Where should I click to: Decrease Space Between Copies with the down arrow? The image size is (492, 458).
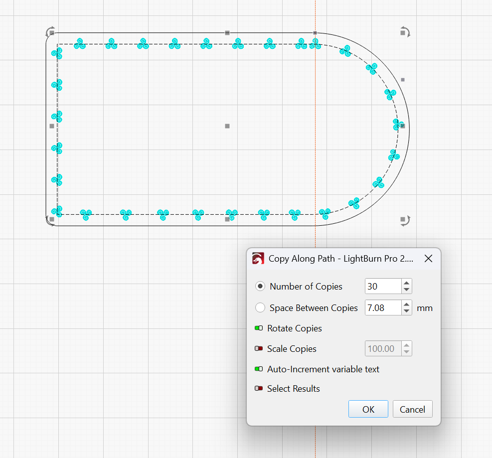point(407,311)
